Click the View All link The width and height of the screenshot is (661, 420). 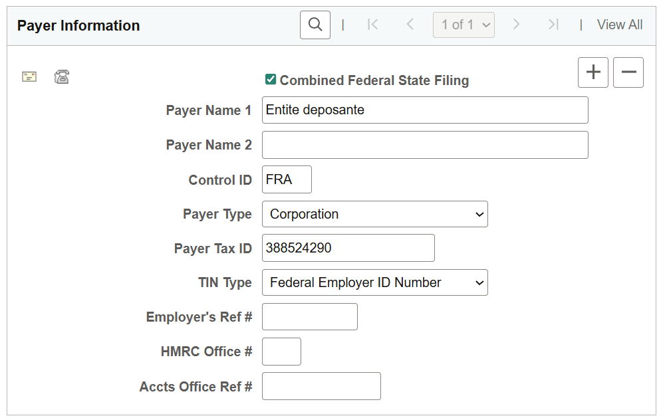click(x=619, y=25)
